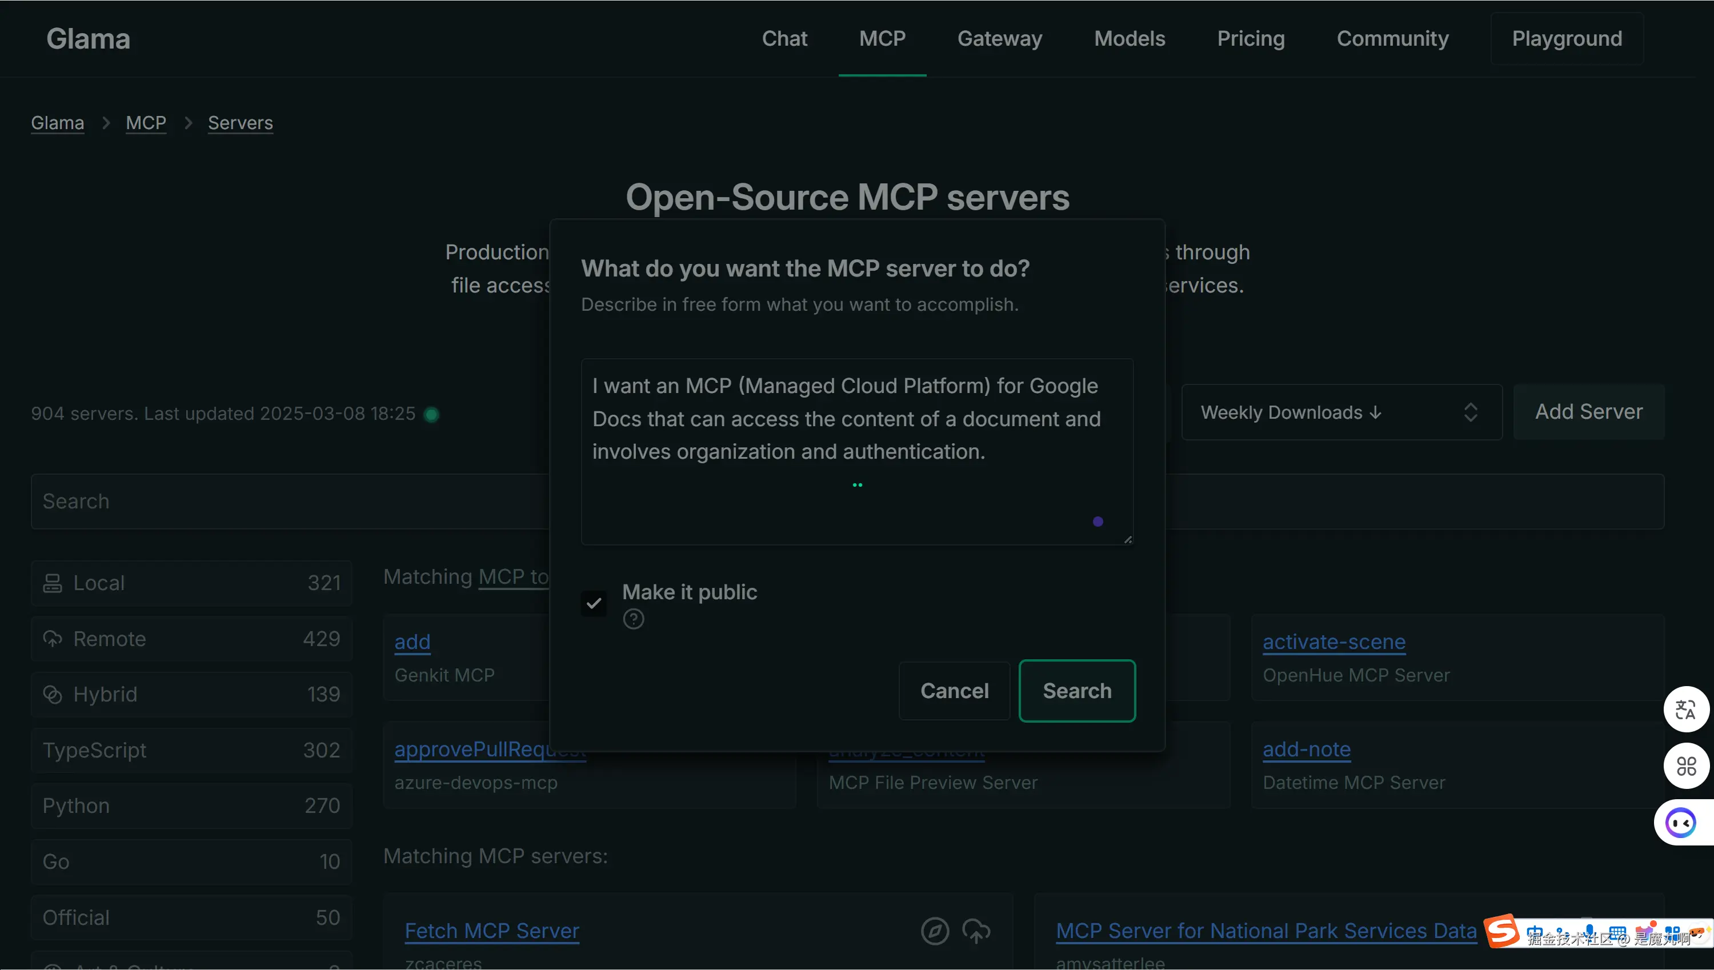Screen dimensions: 1714x970
Task: Click the purple dot inside the description box
Action: [x=1098, y=522]
